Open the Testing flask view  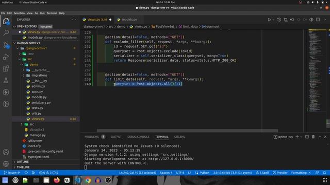tap(6, 80)
